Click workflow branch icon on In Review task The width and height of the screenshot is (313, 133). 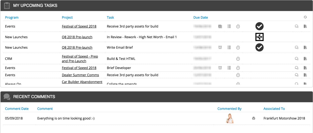pos(259,37)
